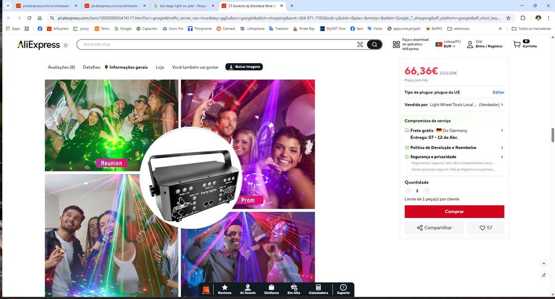Open the Suporte help icon

[343, 289]
